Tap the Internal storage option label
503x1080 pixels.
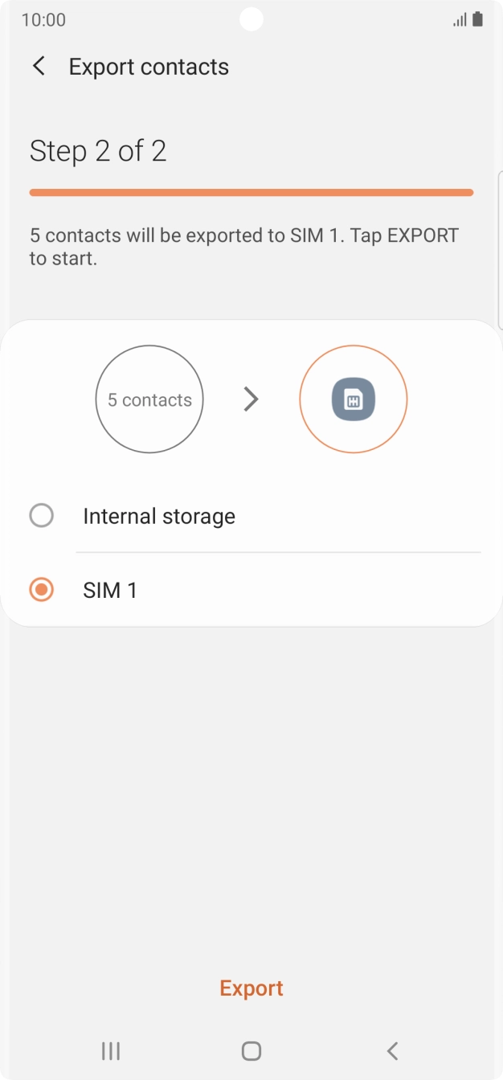click(x=159, y=516)
